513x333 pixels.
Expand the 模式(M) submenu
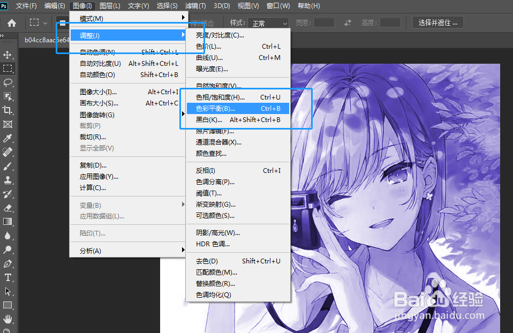(x=127, y=19)
